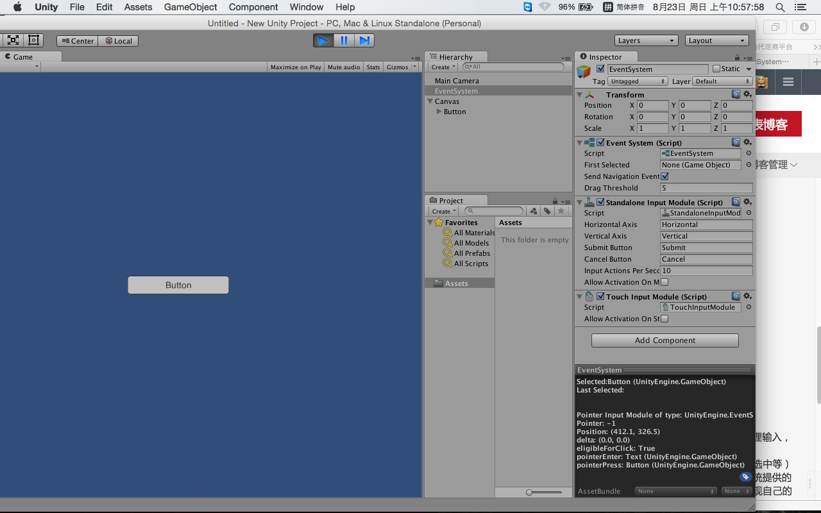Open the Transform gear settings menu
Screen dimensions: 821x513
click(x=747, y=94)
